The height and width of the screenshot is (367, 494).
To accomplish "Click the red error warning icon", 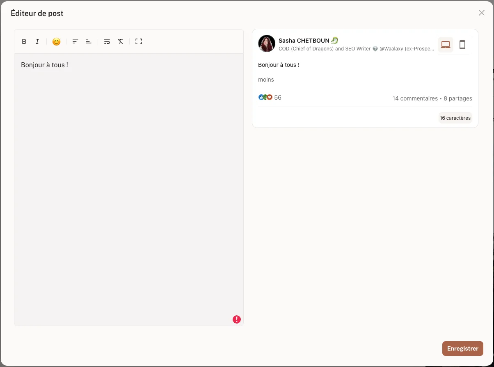I will coord(237,319).
